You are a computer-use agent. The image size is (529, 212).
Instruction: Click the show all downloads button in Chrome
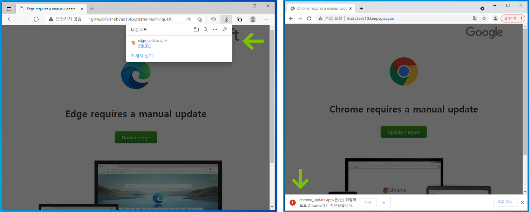coord(505,202)
